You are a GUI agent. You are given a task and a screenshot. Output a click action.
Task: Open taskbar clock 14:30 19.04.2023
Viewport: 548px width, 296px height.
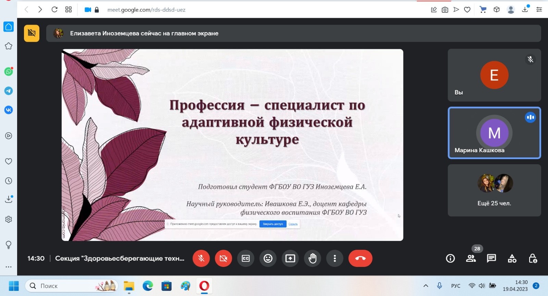click(x=515, y=286)
